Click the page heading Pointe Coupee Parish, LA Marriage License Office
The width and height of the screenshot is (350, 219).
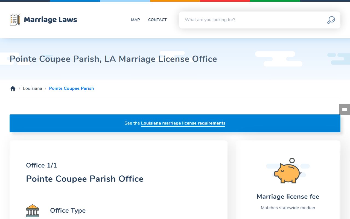[x=113, y=59]
